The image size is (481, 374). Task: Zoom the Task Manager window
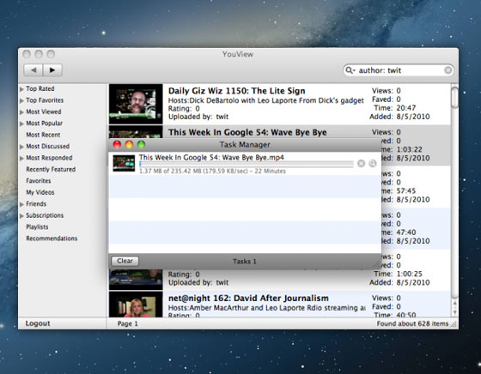141,145
